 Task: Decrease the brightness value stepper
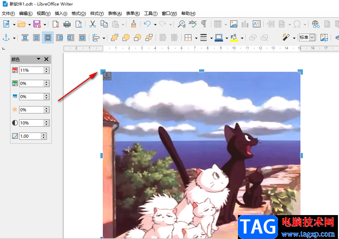47,111
